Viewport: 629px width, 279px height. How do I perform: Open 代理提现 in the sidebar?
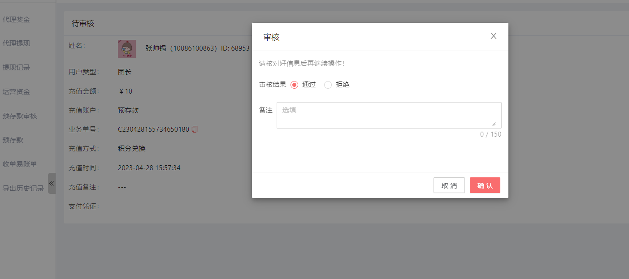(x=17, y=43)
